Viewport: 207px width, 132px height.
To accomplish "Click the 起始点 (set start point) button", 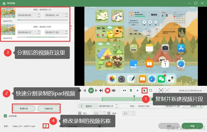I will coord(88,106).
